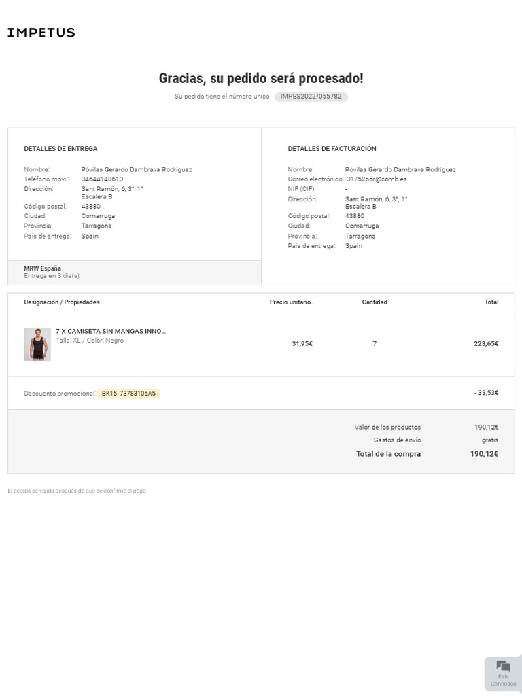522x696 pixels.
Task: Click the Detalles de Facturación heading
Action: pyautogui.click(x=332, y=149)
